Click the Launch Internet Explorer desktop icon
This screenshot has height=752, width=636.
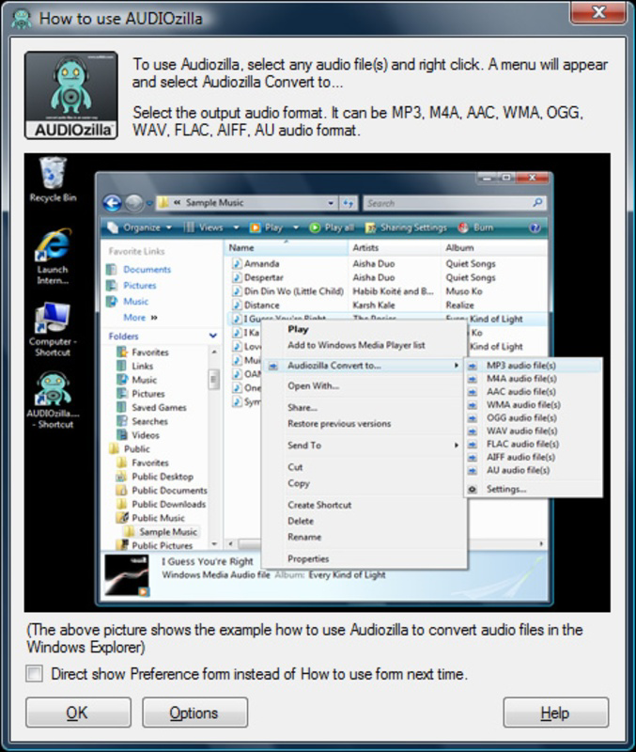coord(53,257)
